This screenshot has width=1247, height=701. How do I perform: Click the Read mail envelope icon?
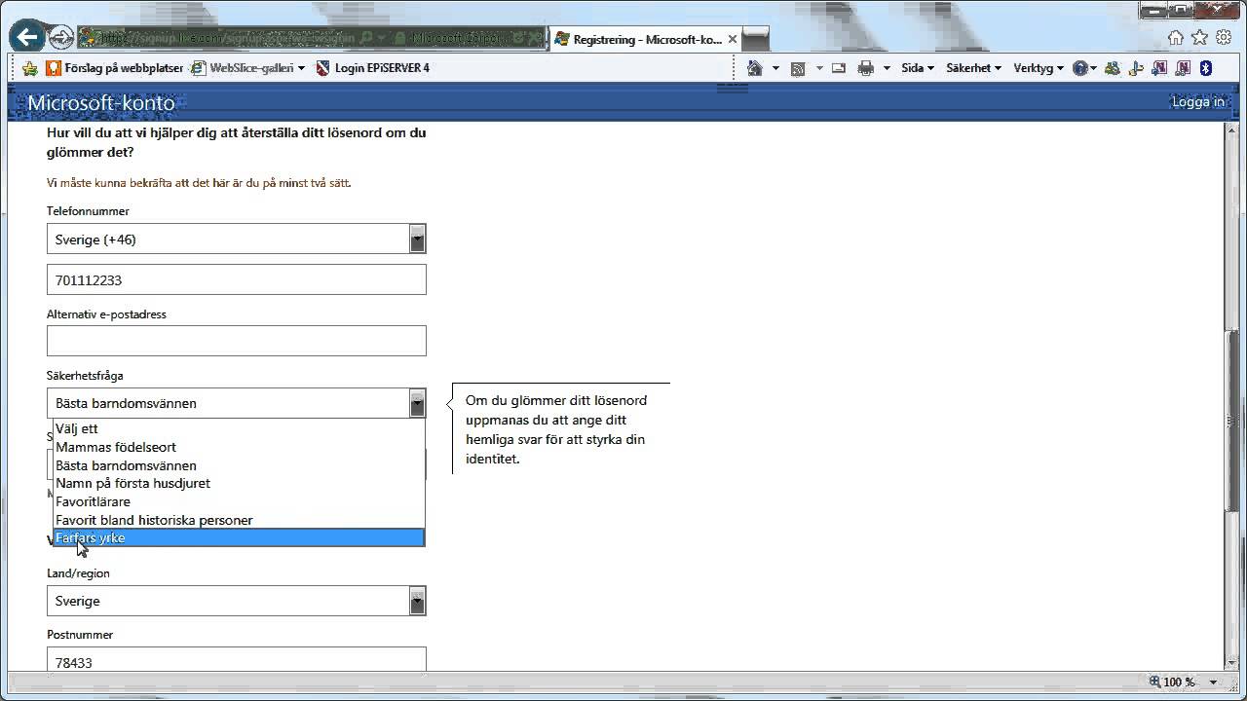(x=838, y=68)
